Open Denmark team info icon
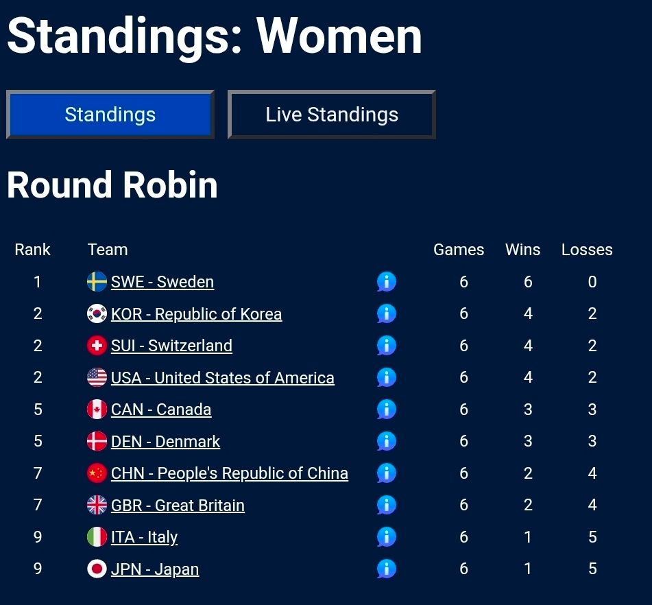This screenshot has height=605, width=652. (x=387, y=442)
